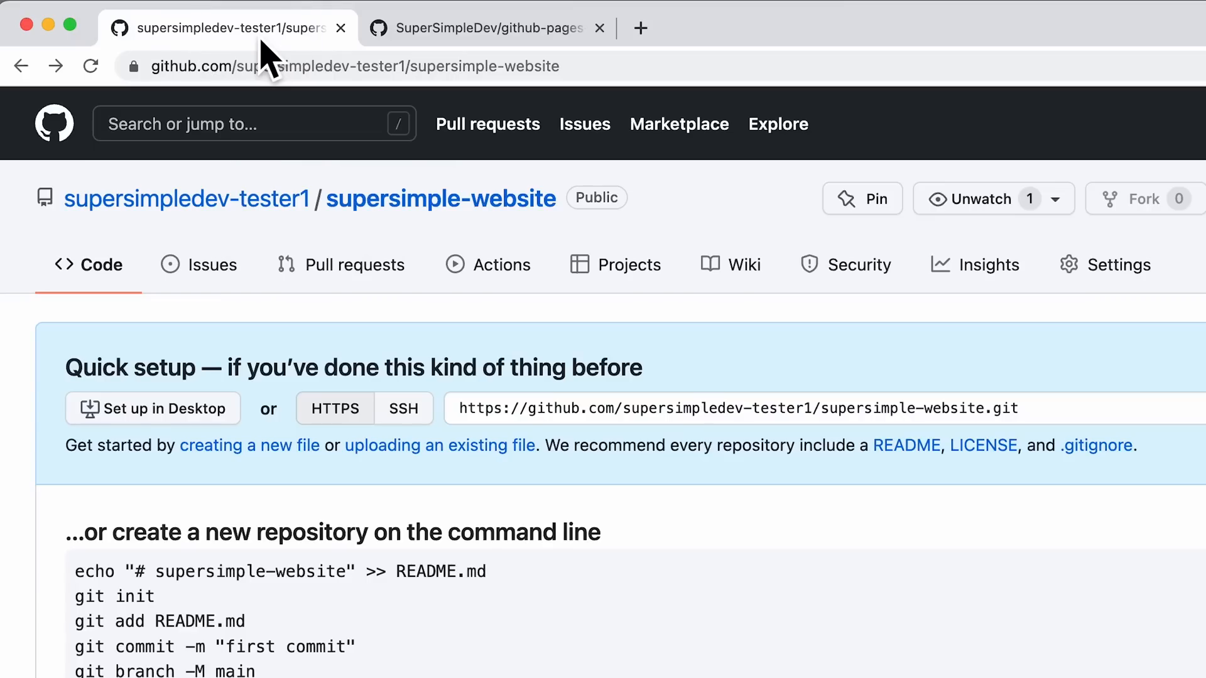
Task: Click the Issues tab circle icon
Action: pyautogui.click(x=170, y=264)
